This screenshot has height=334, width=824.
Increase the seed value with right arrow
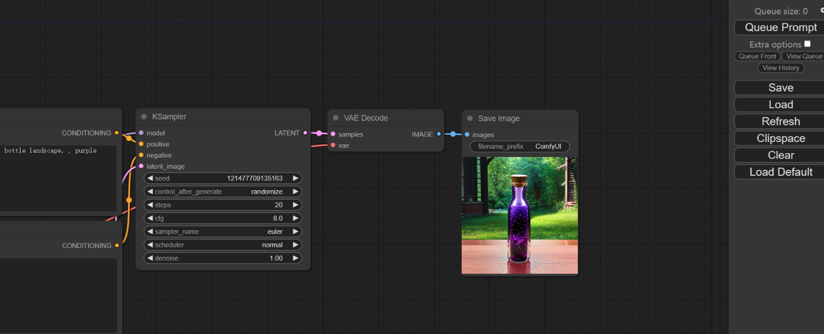tap(296, 179)
